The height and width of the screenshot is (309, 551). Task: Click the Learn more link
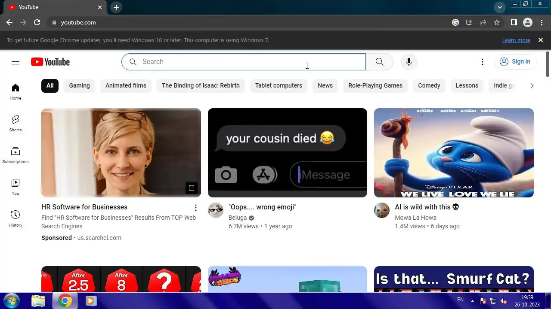[516, 40]
